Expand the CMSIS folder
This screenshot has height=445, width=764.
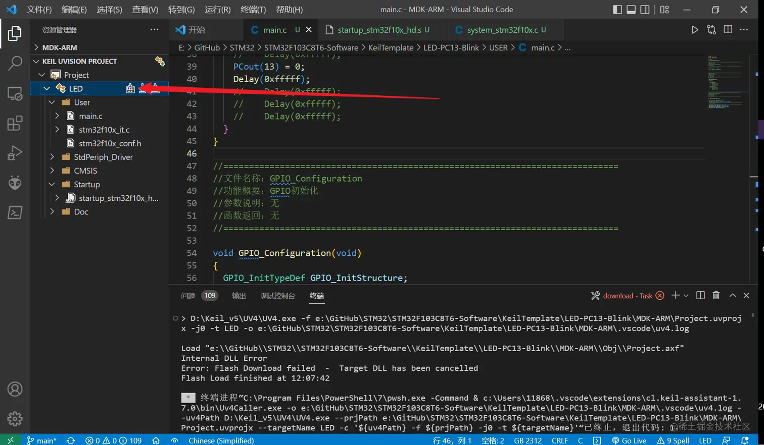(x=52, y=171)
